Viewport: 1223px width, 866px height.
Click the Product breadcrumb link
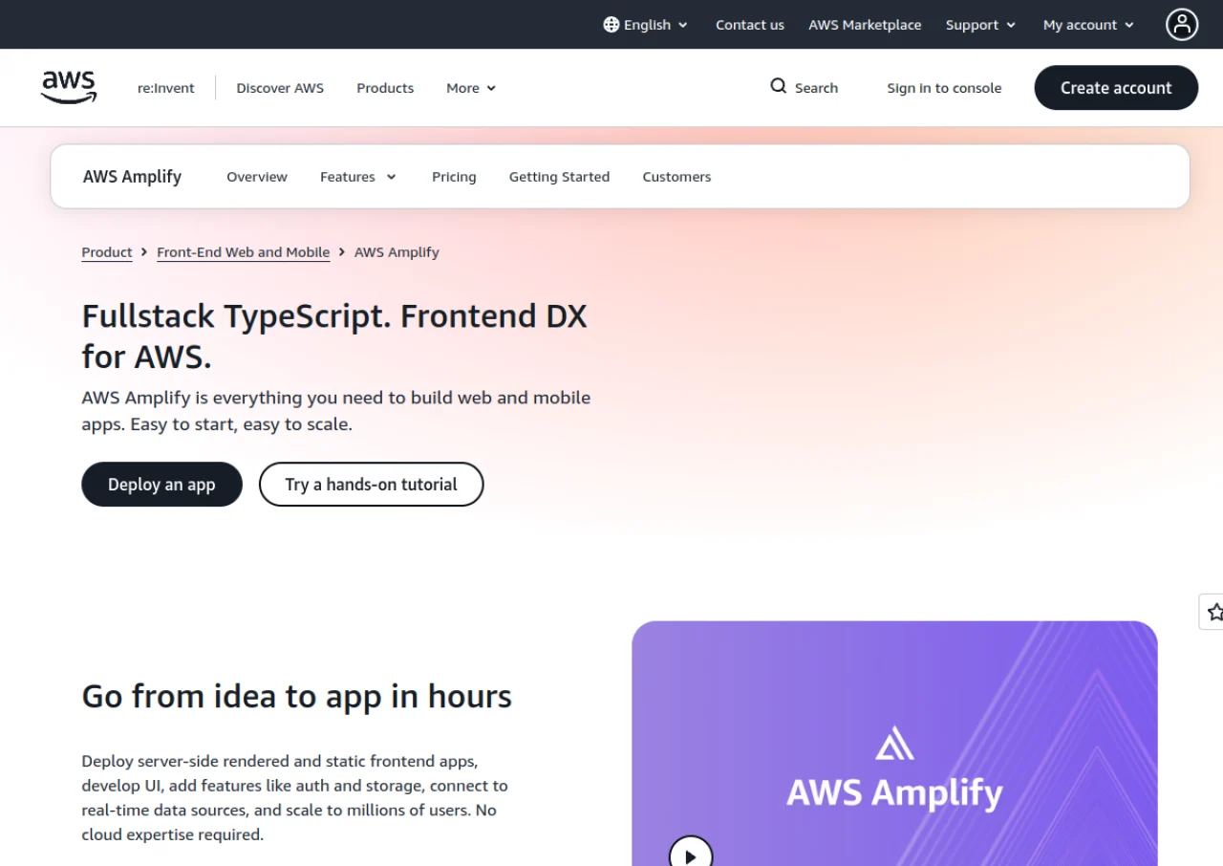click(107, 252)
